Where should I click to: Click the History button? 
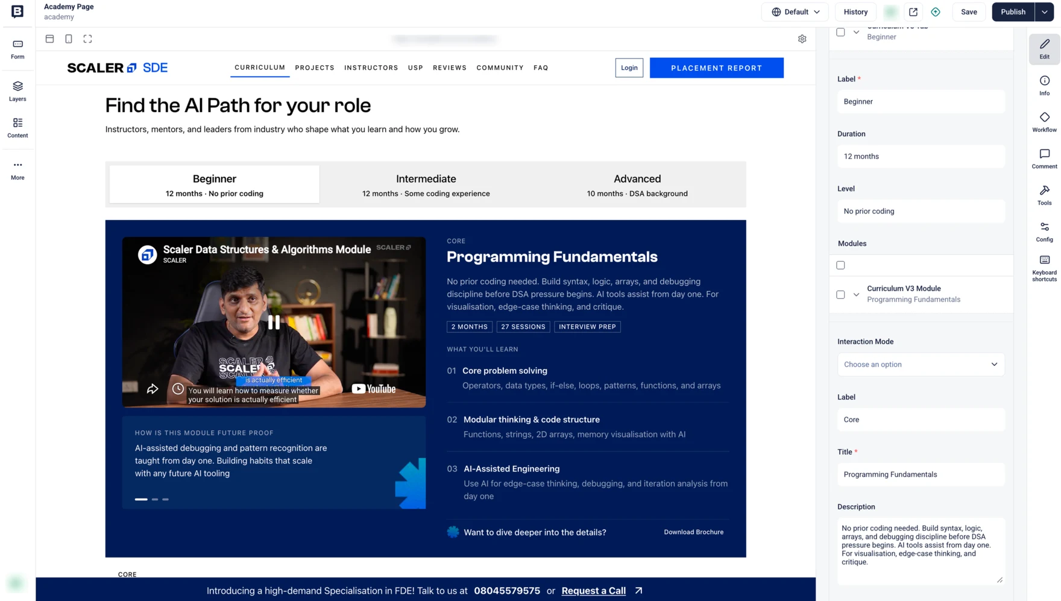click(x=855, y=12)
